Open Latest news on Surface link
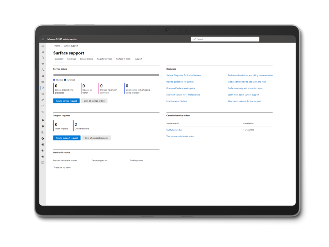329x247 pixels. point(177,101)
